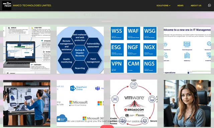Click the red button at page bottom

tap(107, 127)
